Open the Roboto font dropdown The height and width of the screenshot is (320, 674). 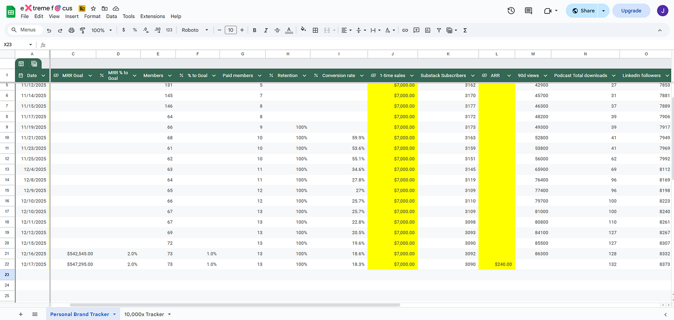click(195, 30)
